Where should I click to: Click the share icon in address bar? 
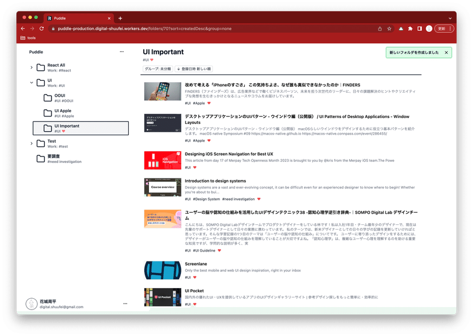380,28
